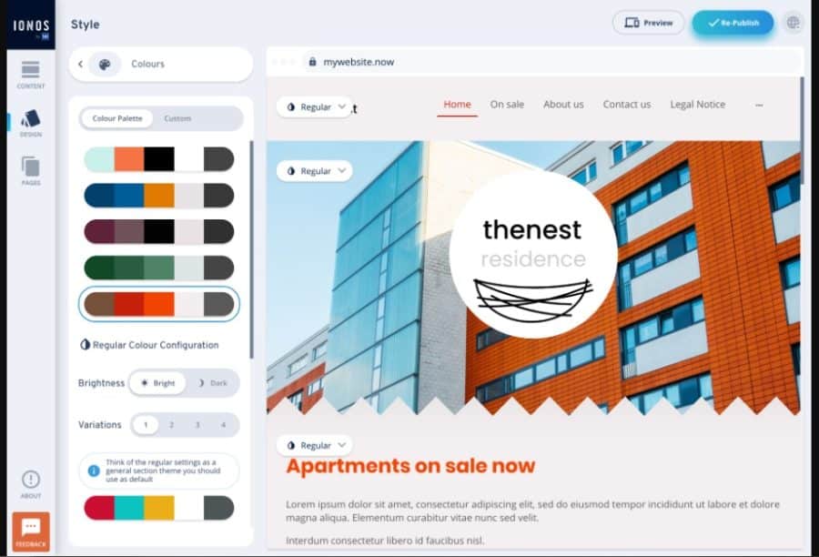Click the palette icon beside Colours

105,64
